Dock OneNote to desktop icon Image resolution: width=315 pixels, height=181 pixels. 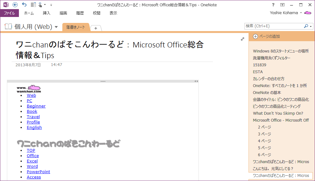pyautogui.click(x=33, y=5)
